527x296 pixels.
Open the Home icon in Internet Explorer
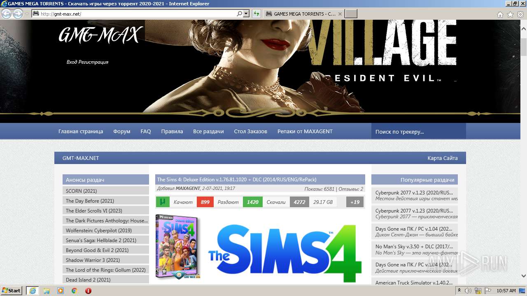tap(500, 14)
